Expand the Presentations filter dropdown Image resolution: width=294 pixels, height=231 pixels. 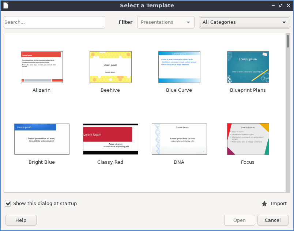[166, 22]
